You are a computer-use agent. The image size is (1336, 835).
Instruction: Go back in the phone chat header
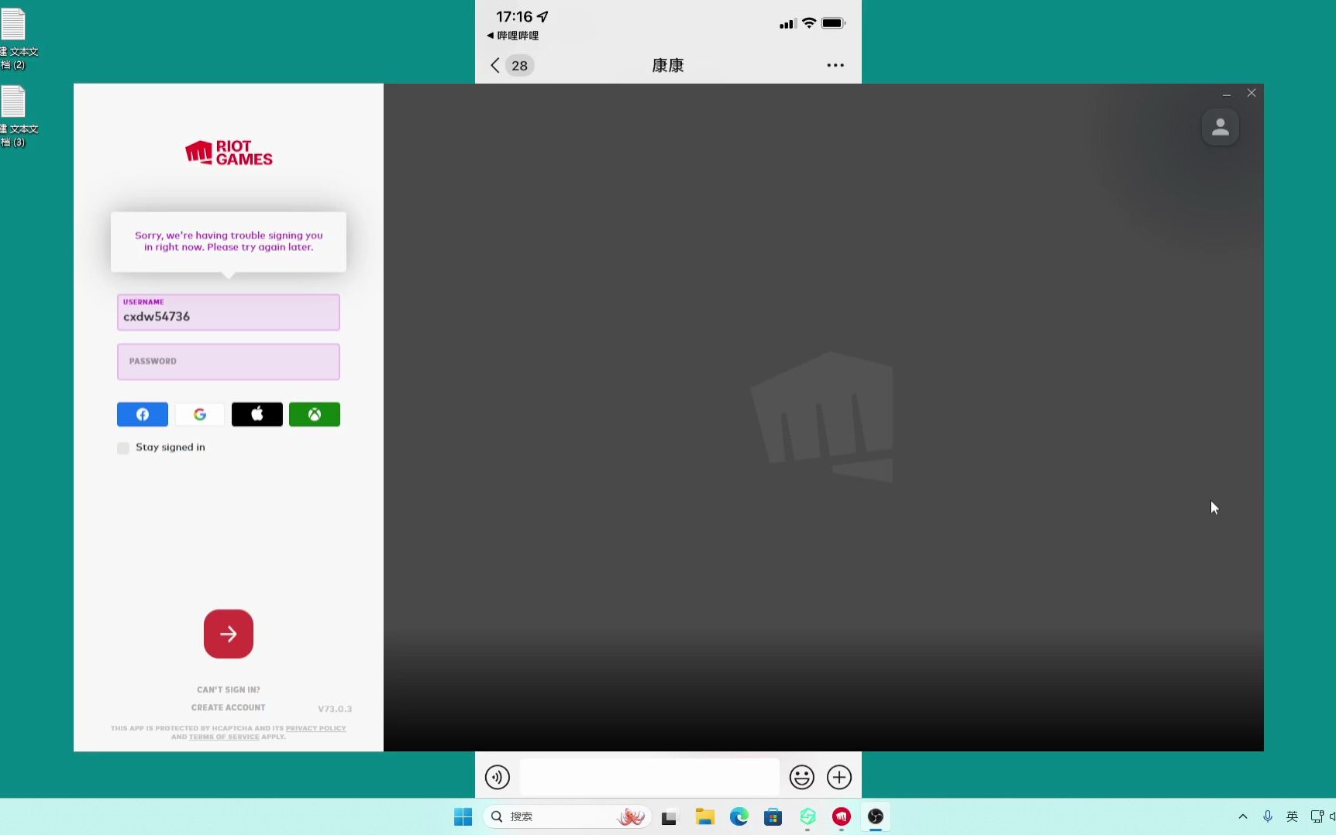click(495, 65)
